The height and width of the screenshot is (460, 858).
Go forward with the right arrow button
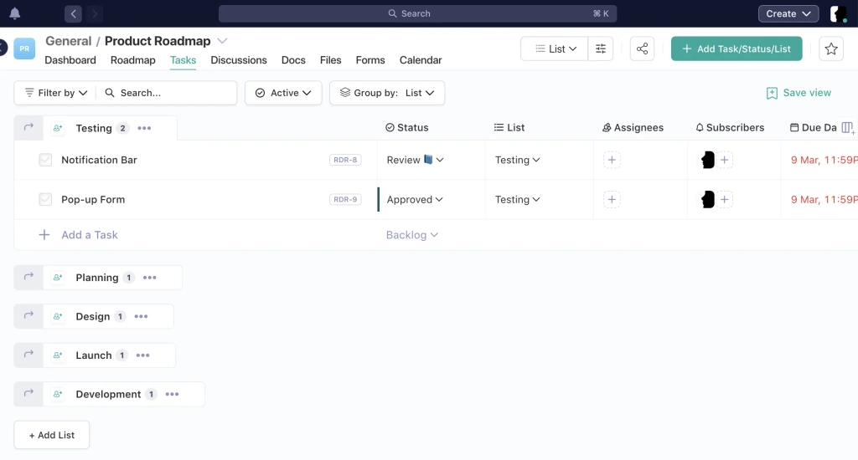tap(95, 13)
